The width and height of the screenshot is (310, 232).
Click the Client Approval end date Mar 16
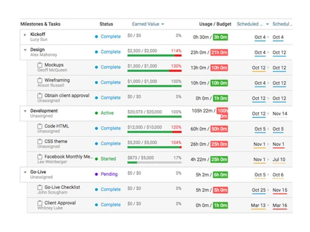pos(280,205)
